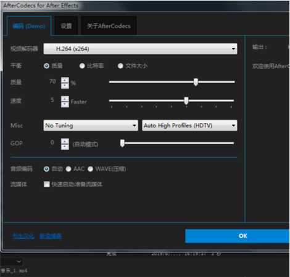This screenshot has width=290, height=277.
Task: Select the 比特率 balance radio button
Action: 82,66
